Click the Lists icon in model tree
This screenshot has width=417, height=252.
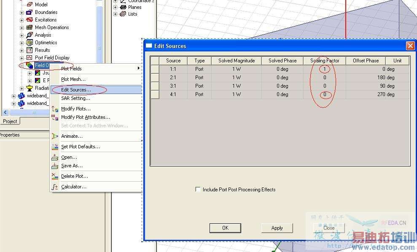click(x=123, y=14)
